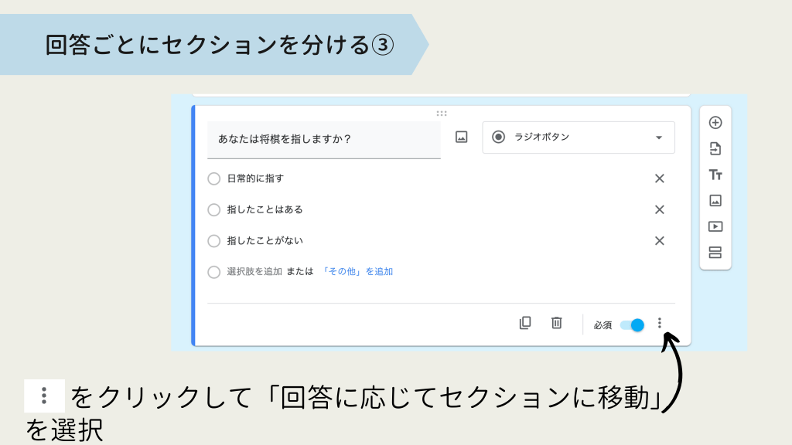Toggle the 必須 required switch
The image size is (792, 445).
pyautogui.click(x=633, y=325)
